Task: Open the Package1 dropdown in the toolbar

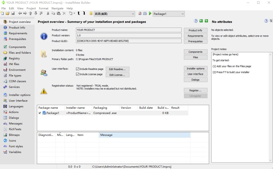Action: pos(169,14)
